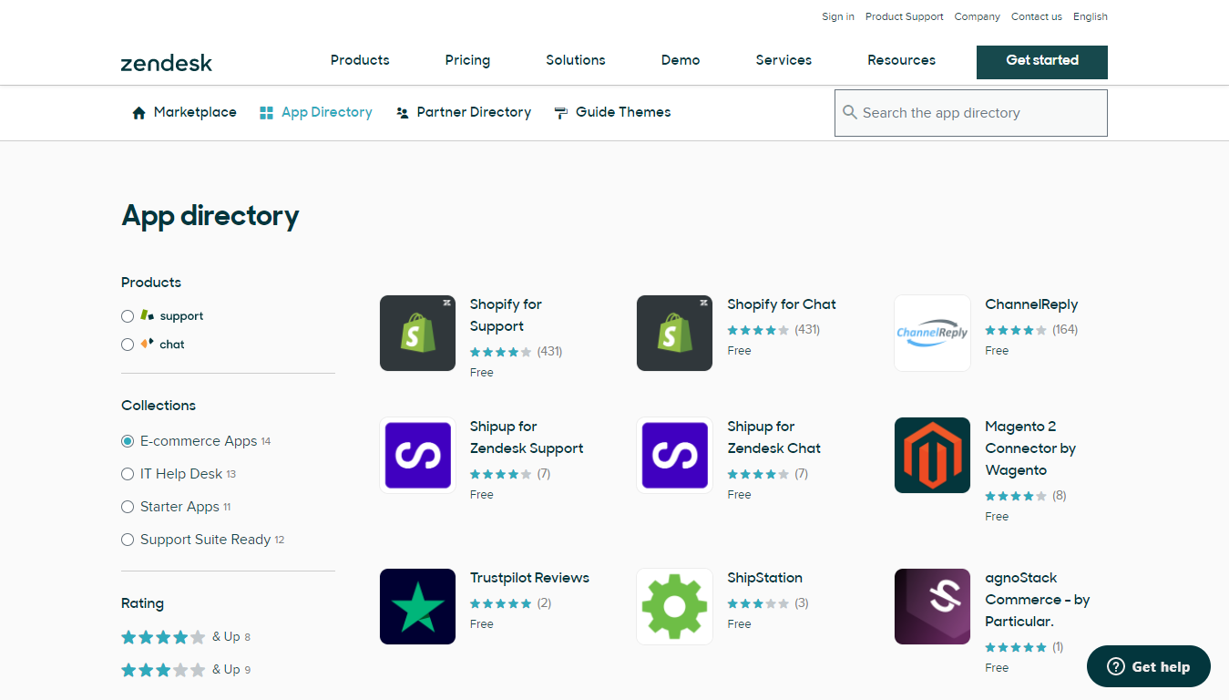Click the question mark in Get help
The width and height of the screenshot is (1229, 700).
1116,666
